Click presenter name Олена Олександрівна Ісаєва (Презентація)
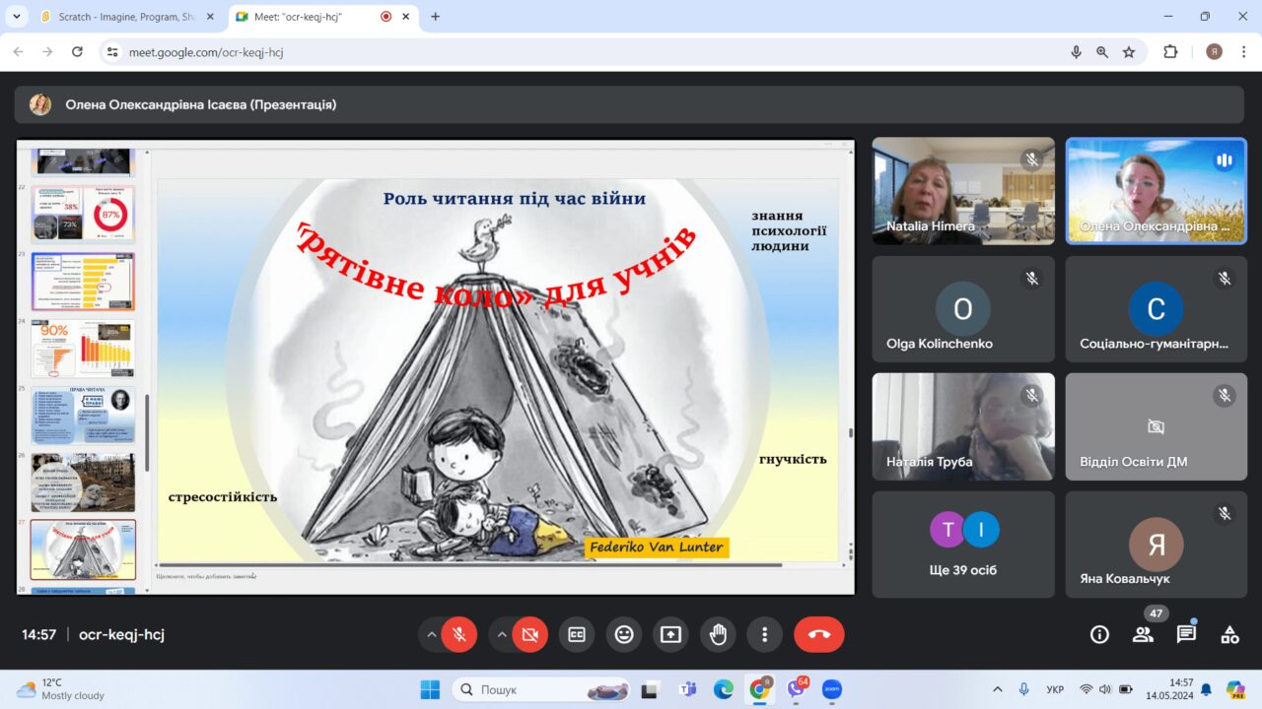Viewport: 1262px width, 709px height. coord(201,104)
